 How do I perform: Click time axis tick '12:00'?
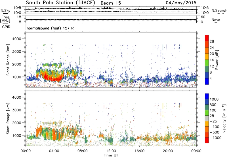pyautogui.click(x=111, y=151)
